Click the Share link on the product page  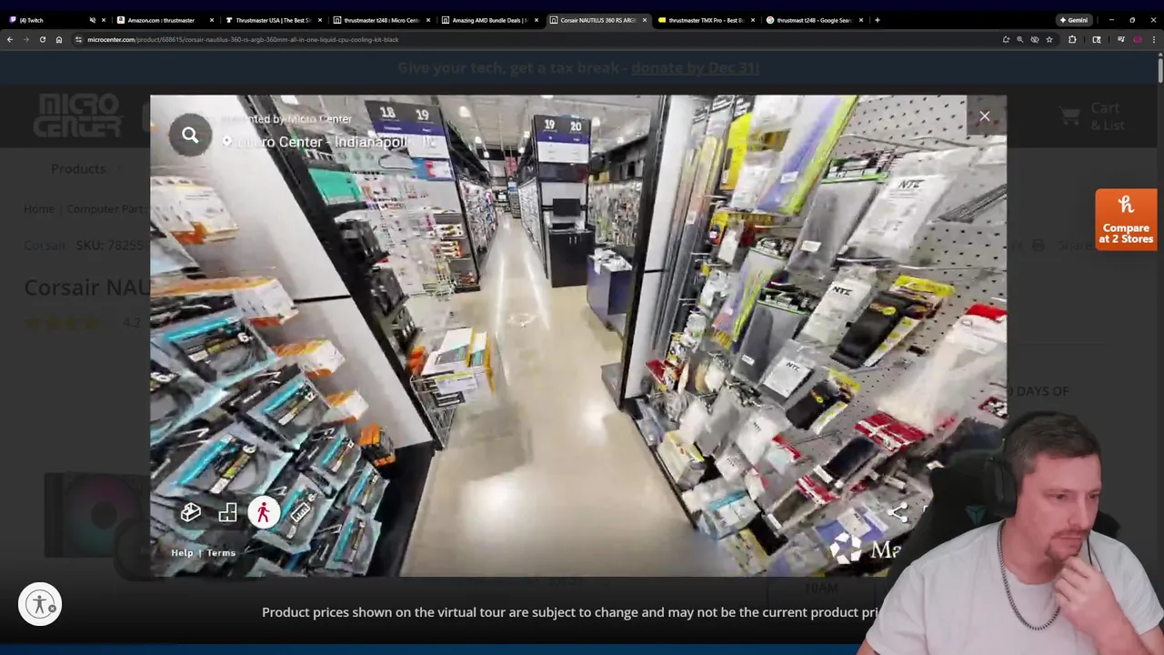(1074, 245)
